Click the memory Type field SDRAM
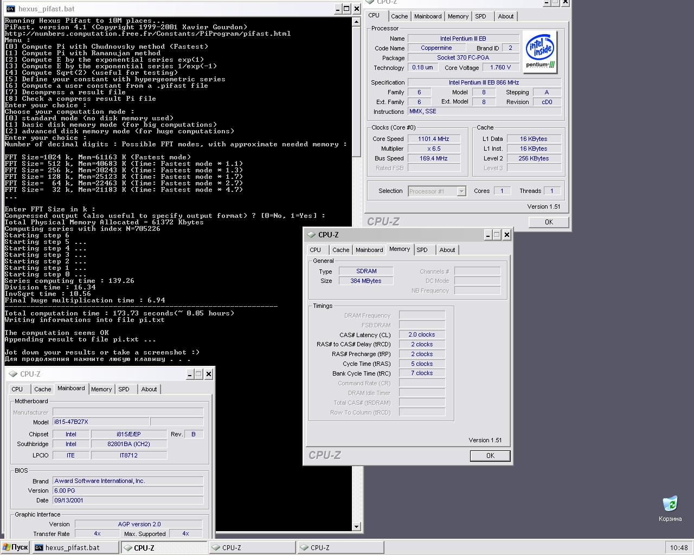This screenshot has width=694, height=555. coord(367,271)
